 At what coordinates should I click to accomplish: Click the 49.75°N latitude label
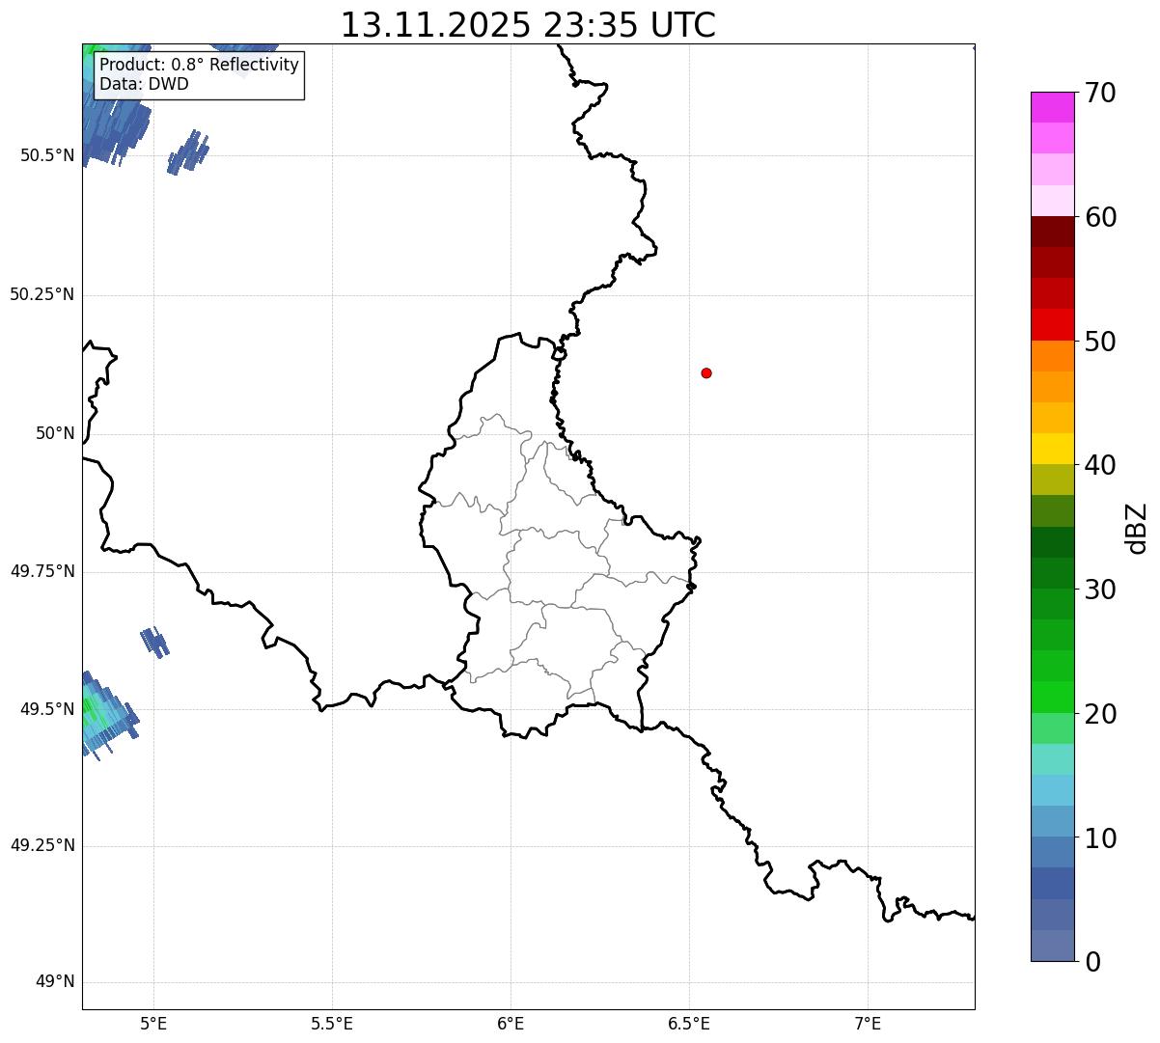click(42, 571)
